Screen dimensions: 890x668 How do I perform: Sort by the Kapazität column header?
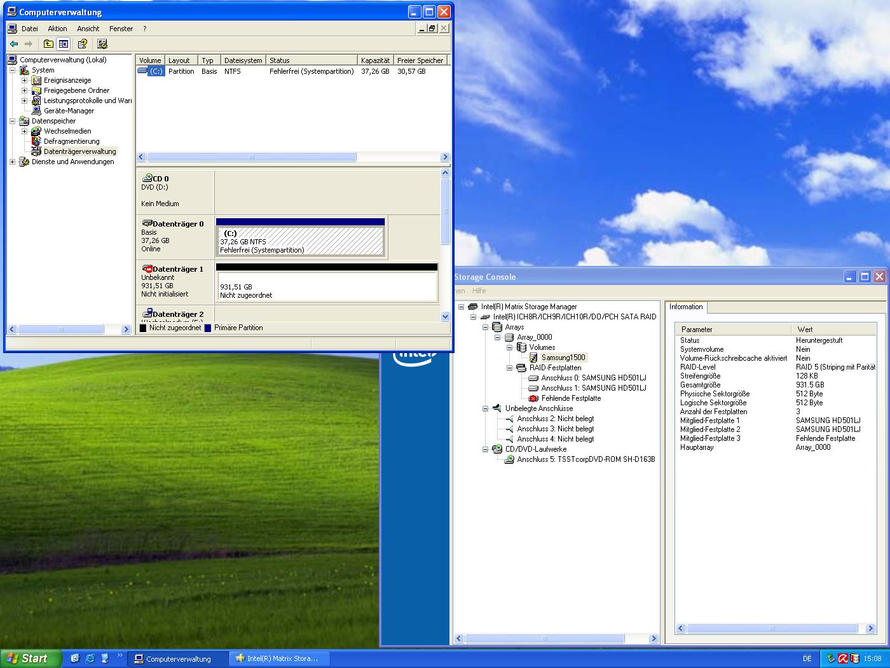click(x=375, y=60)
